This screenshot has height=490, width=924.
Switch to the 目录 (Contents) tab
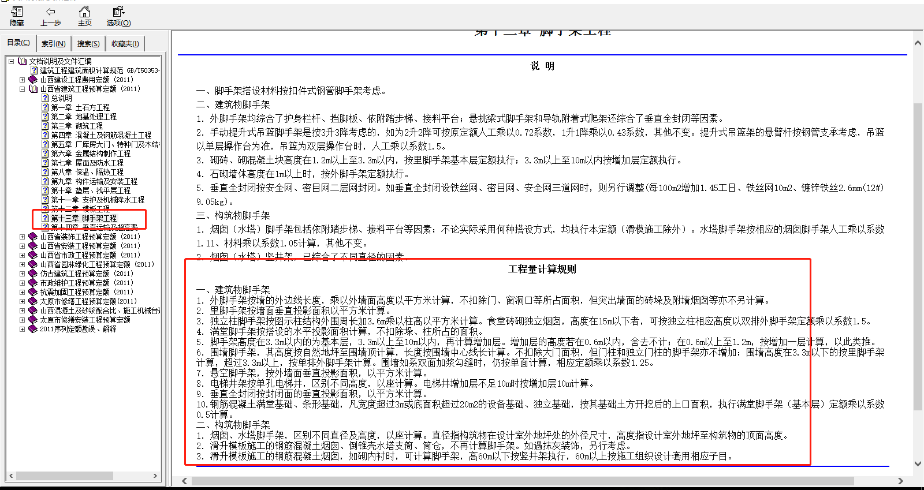(18, 43)
